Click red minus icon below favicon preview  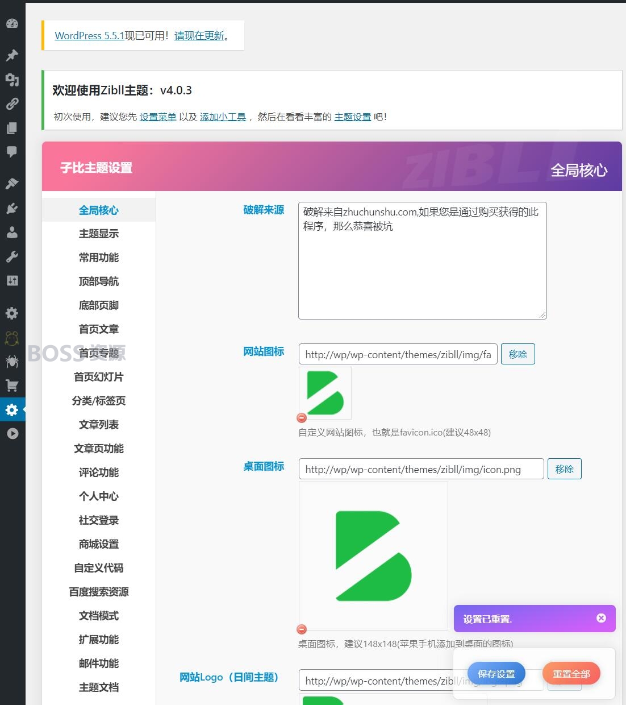pos(302,418)
